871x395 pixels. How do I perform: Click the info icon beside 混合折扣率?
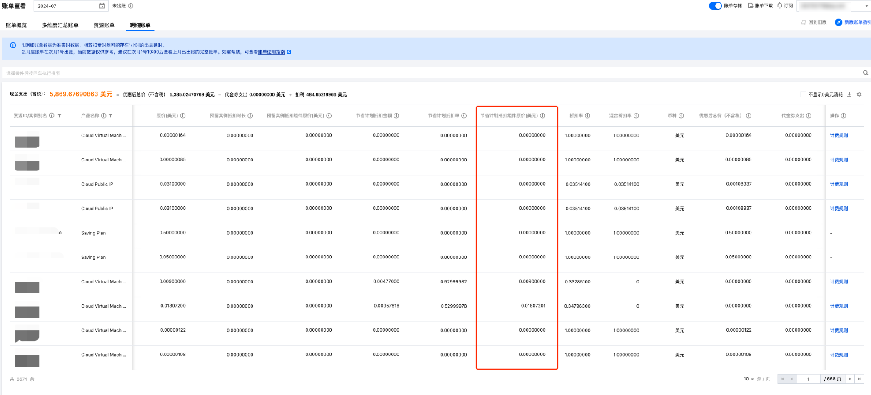tap(636, 116)
